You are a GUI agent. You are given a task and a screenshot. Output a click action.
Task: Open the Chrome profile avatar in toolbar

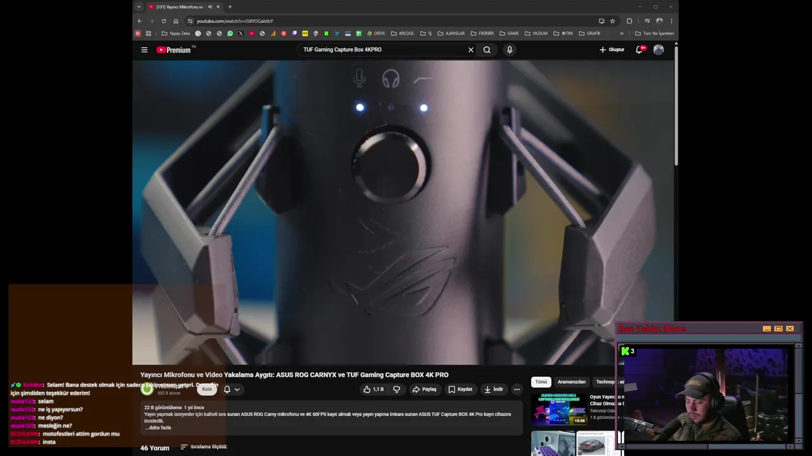point(659,21)
